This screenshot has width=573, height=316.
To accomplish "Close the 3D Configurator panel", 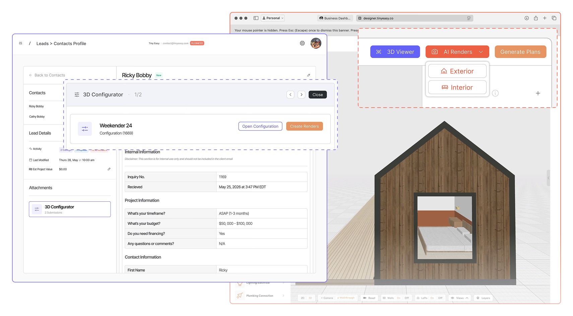I will (318, 95).
